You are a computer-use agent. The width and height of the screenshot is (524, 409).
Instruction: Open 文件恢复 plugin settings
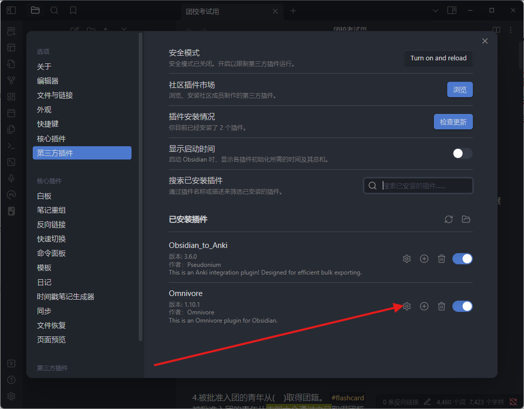coord(82,326)
